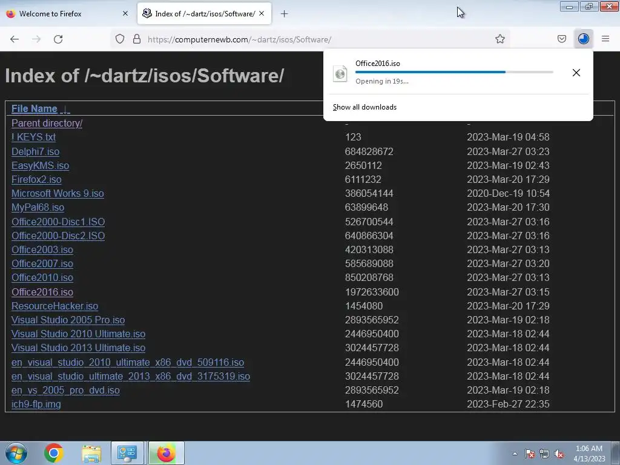Click the size value 684828672
This screenshot has height=465, width=620.
(369, 151)
